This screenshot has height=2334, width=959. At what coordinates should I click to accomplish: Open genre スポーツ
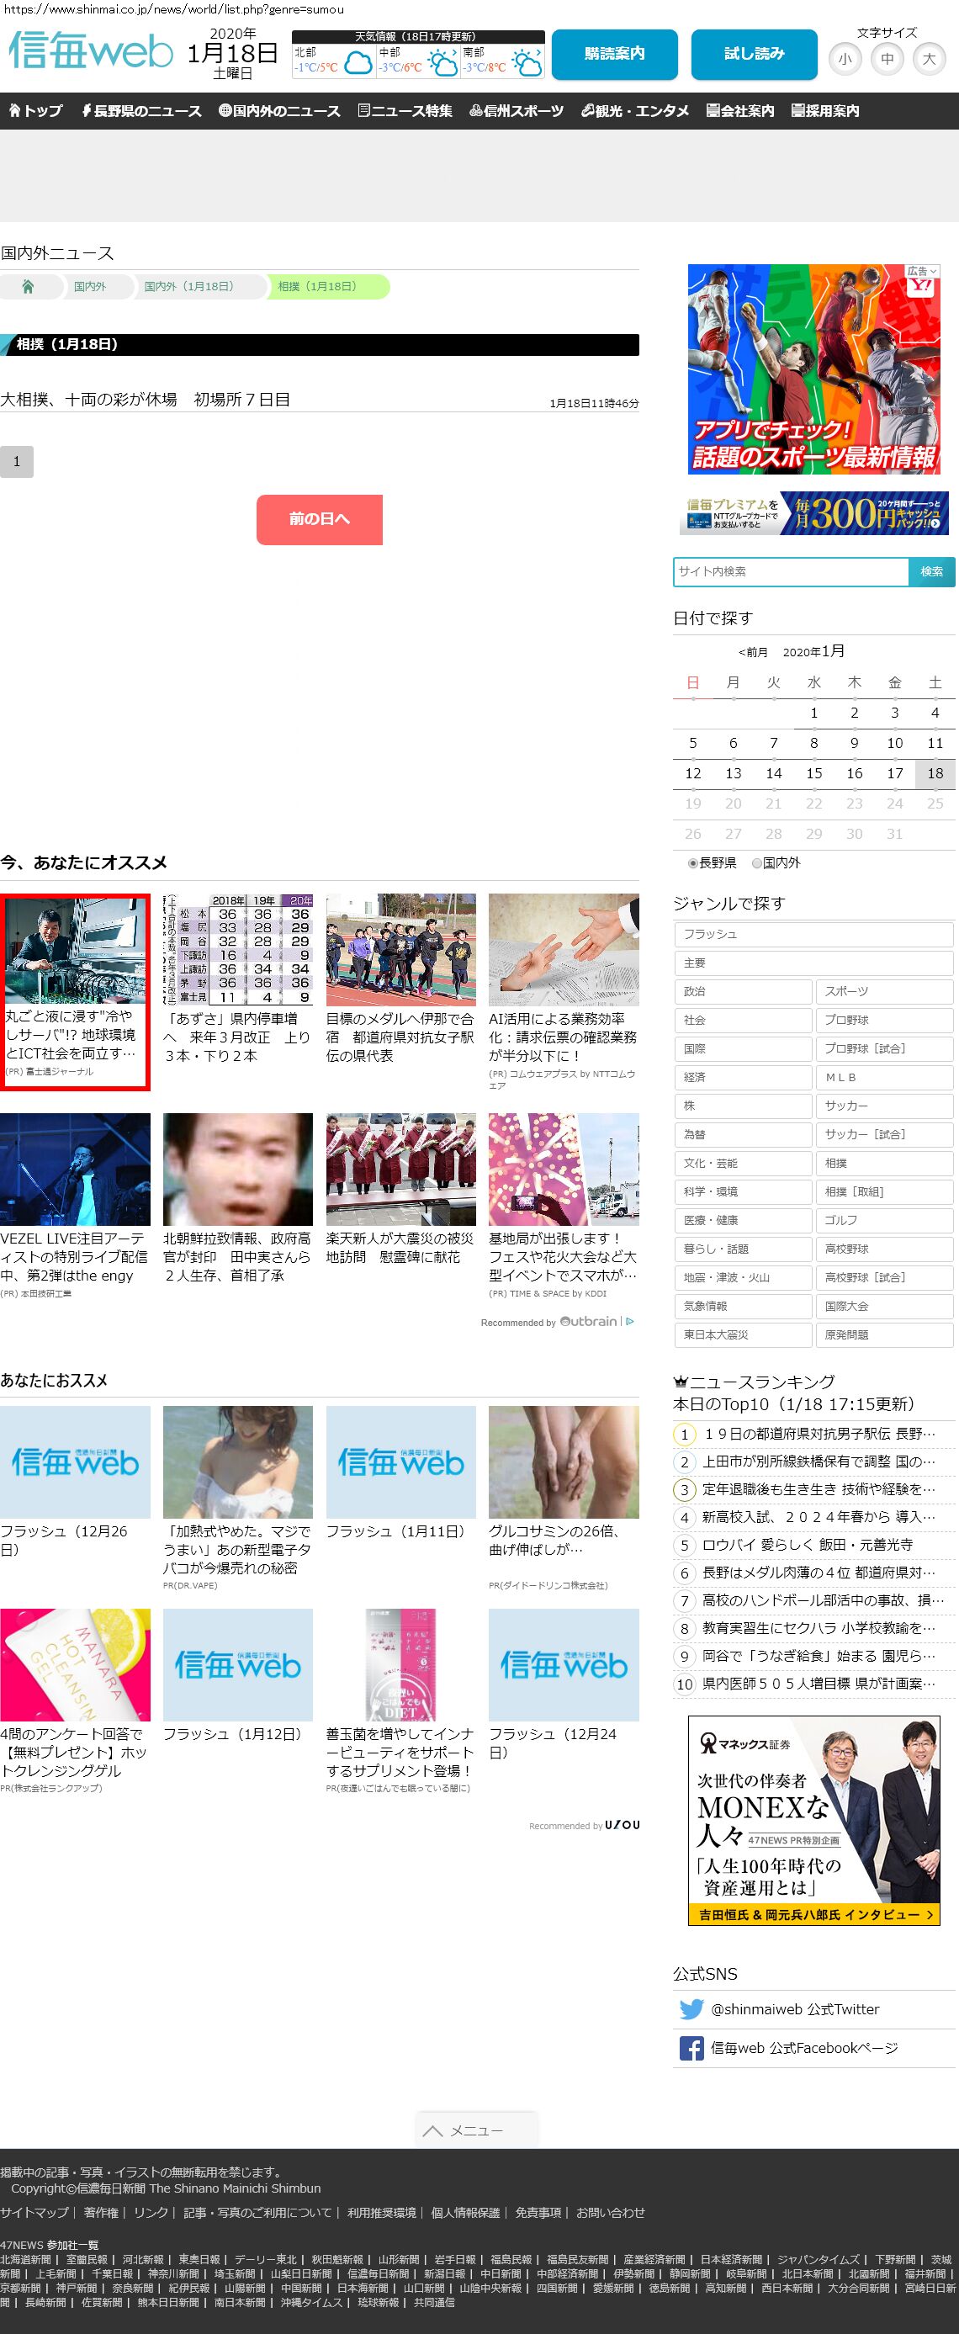click(884, 991)
